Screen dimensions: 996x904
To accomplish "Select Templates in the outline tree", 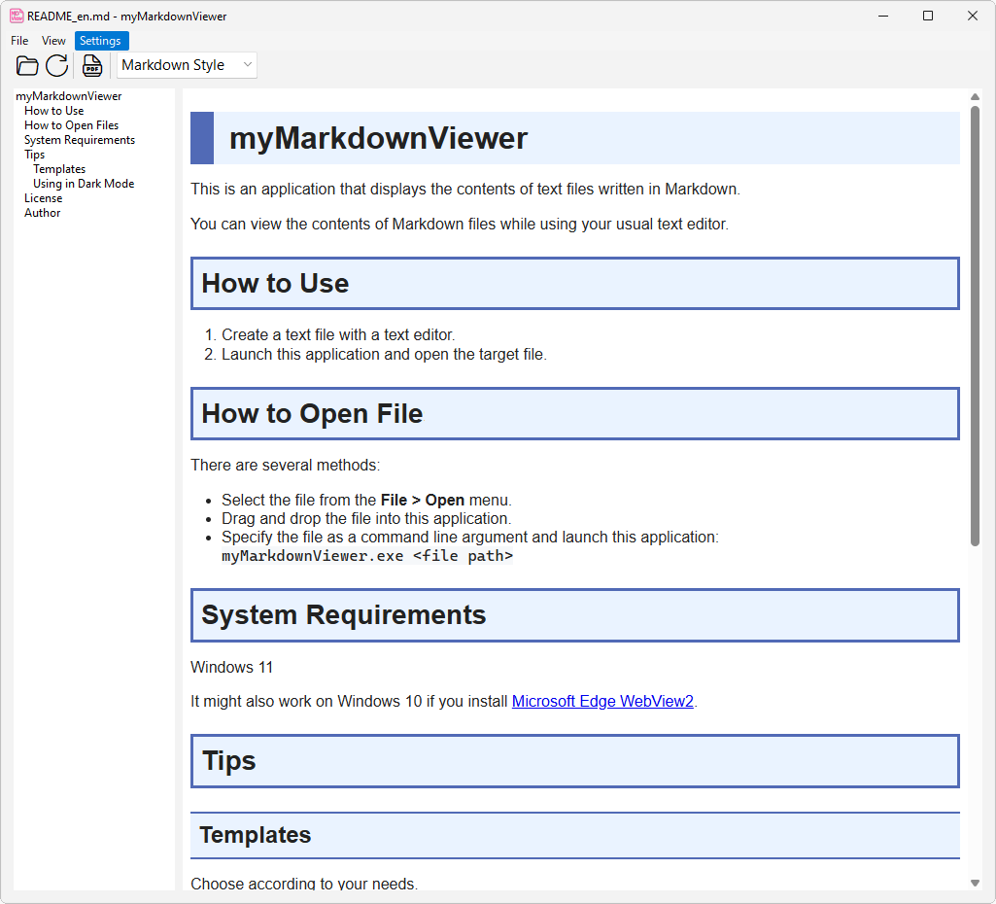I will (59, 169).
